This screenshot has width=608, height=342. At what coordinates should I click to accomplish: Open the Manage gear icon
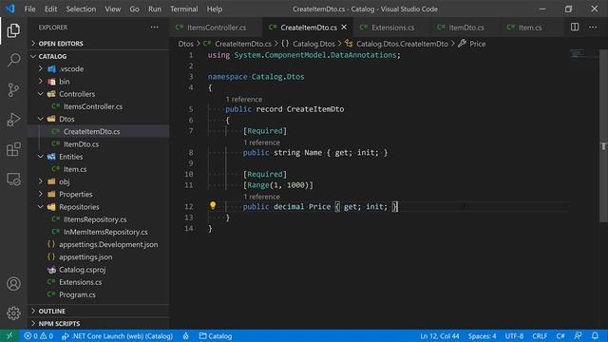tap(13, 313)
